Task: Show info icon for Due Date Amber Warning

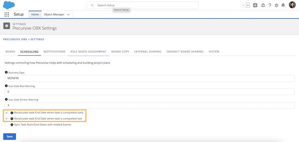Action: pos(6,99)
